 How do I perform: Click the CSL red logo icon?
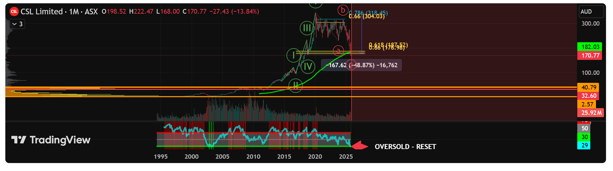tap(14, 12)
